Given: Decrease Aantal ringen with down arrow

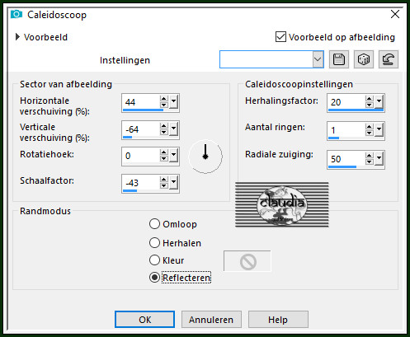Looking at the screenshot, I should 370,133.
